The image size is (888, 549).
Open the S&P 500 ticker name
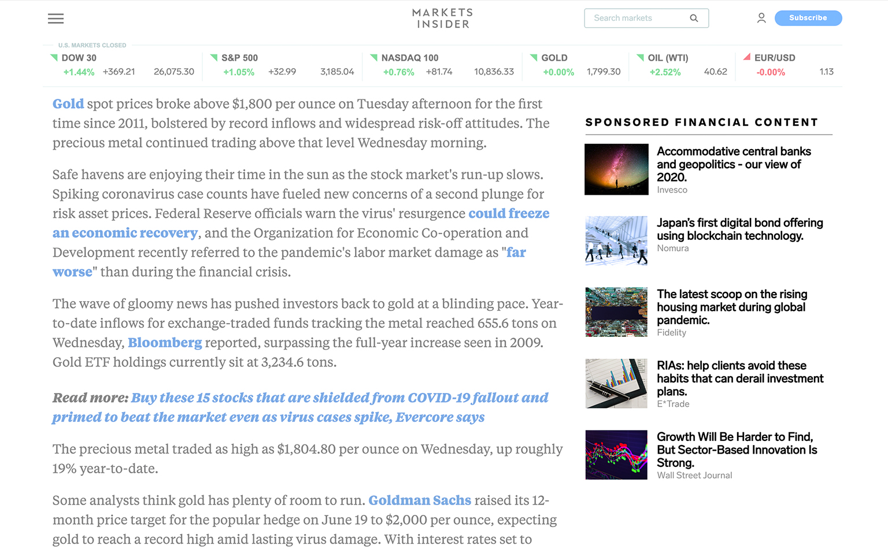coord(239,58)
